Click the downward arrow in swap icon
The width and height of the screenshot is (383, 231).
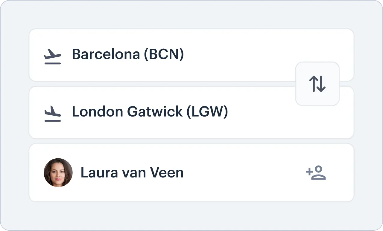point(321,84)
